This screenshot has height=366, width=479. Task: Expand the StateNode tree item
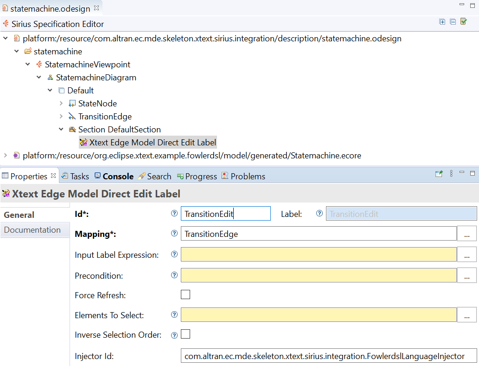tap(61, 104)
